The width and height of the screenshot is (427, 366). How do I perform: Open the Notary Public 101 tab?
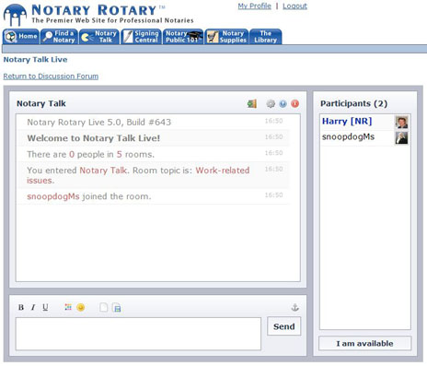pyautogui.click(x=183, y=37)
